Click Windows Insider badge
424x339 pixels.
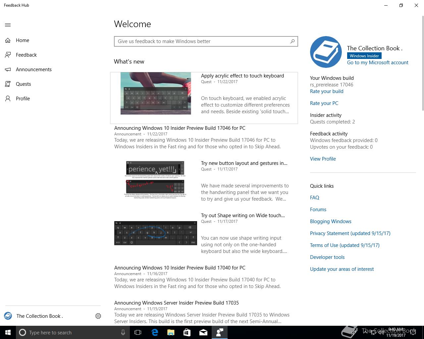(x=364, y=56)
